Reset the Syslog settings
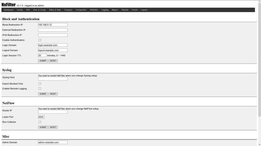Image resolution: width=261 pixels, height=146 pixels. point(53,94)
